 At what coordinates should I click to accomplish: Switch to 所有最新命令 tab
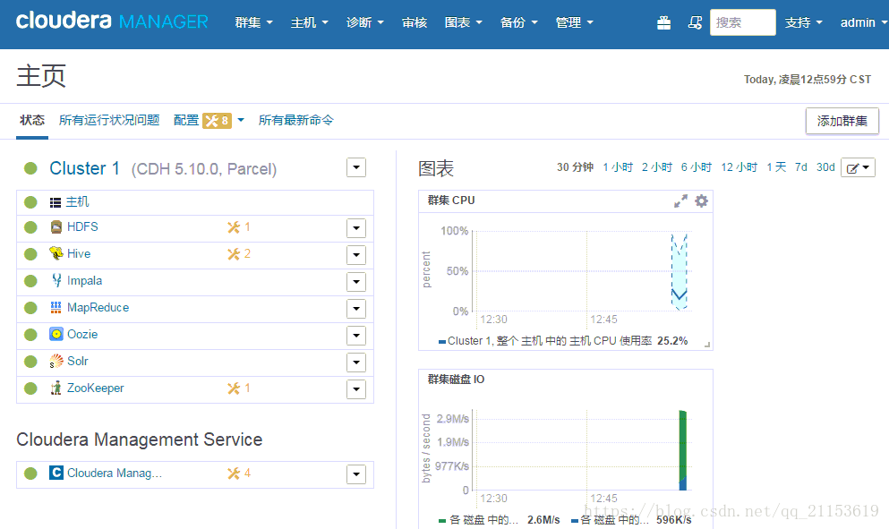296,120
